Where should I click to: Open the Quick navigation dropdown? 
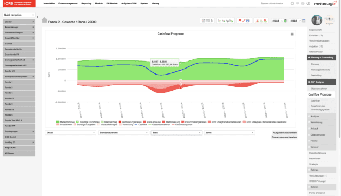[x=19, y=15]
